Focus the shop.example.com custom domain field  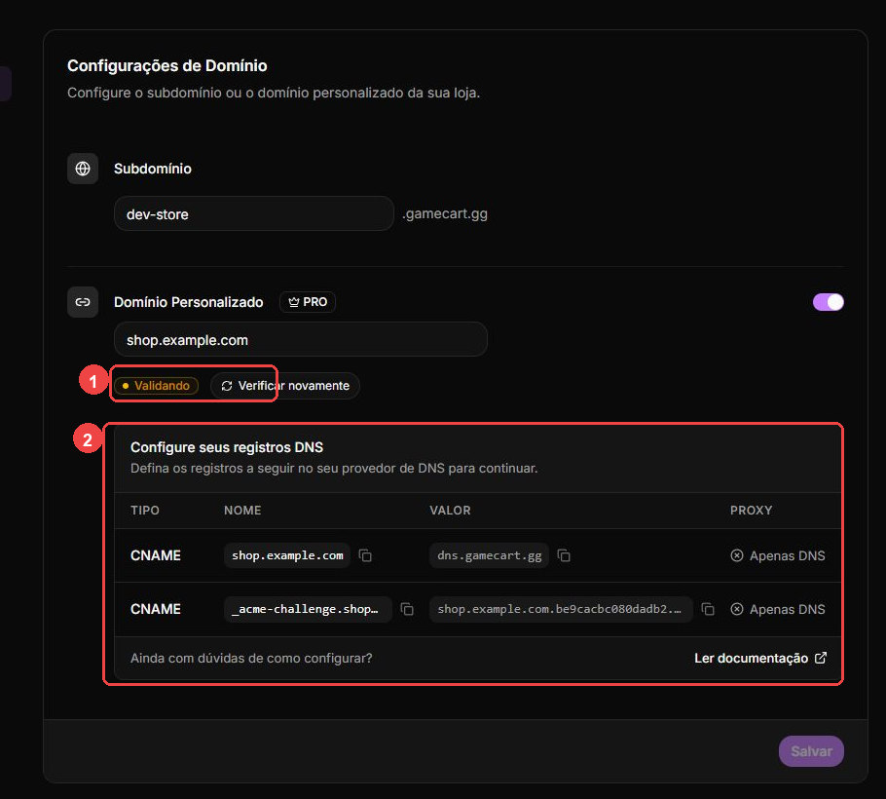point(301,339)
